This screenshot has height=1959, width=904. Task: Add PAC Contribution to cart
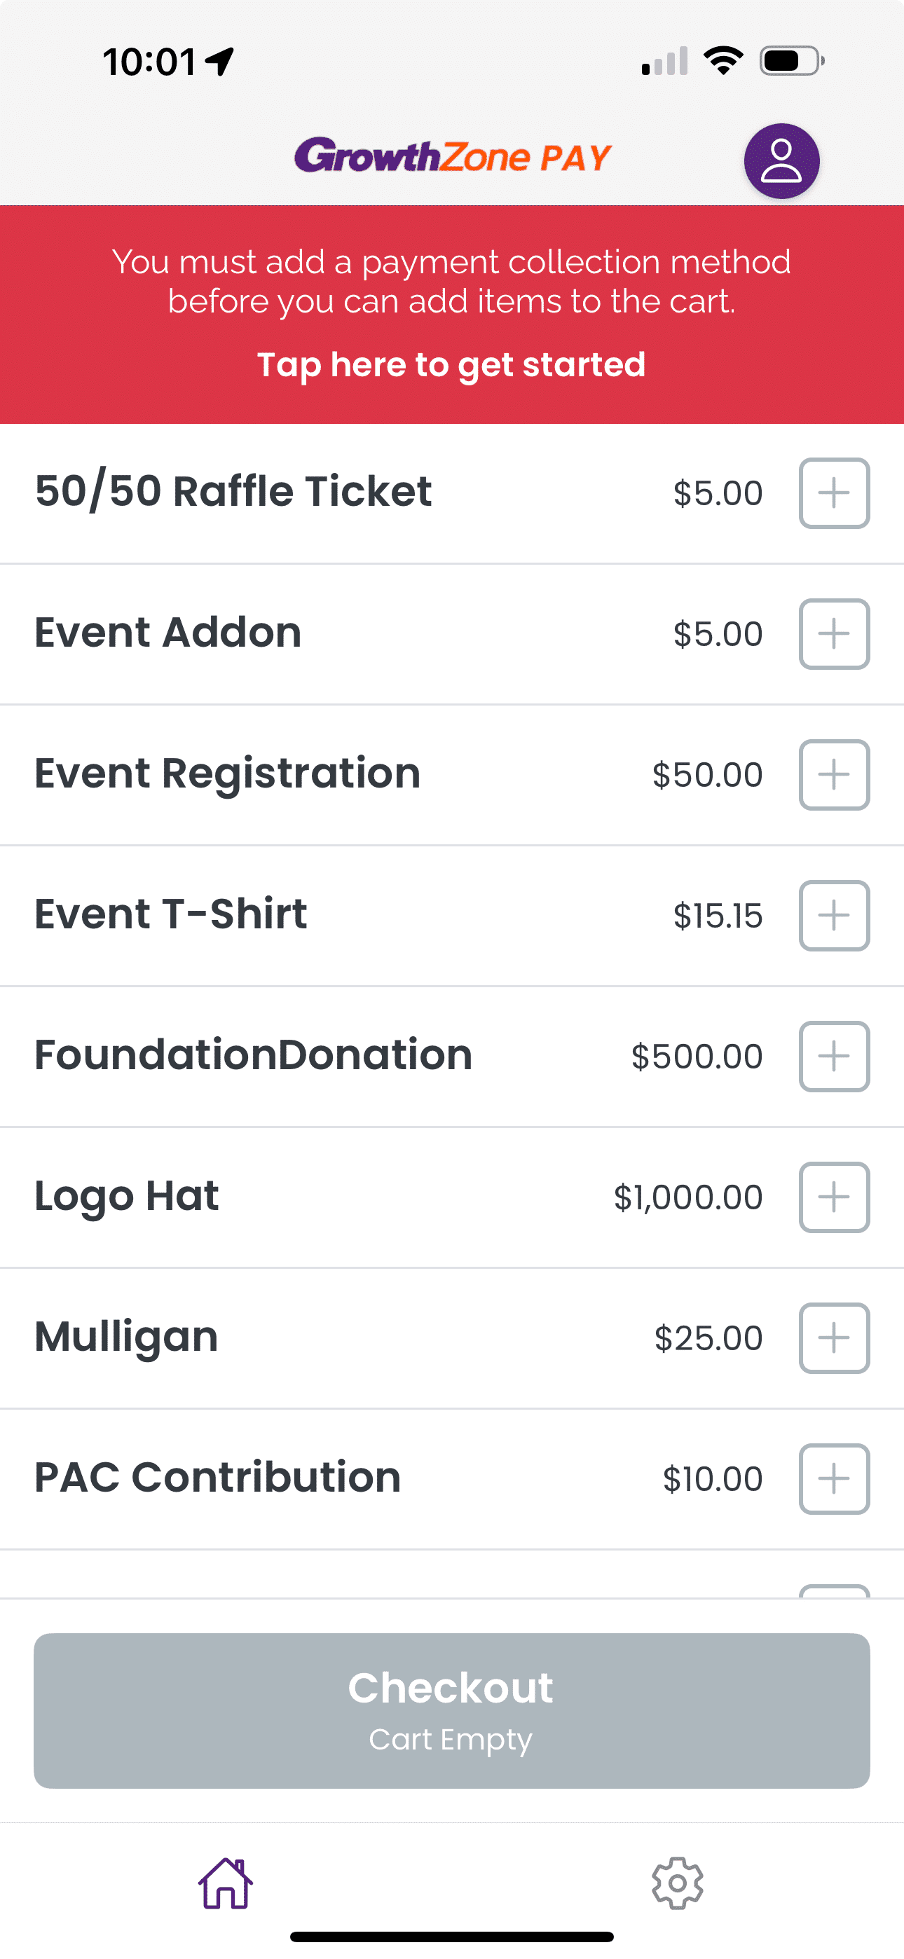click(x=834, y=1479)
